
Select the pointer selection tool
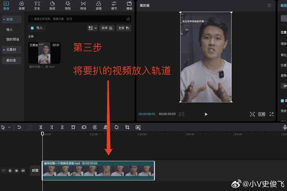pyautogui.click(x=3, y=127)
